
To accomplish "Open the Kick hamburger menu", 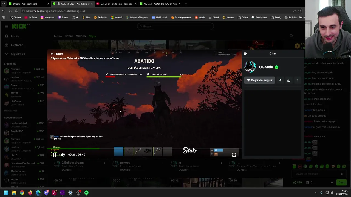I will point(6,26).
